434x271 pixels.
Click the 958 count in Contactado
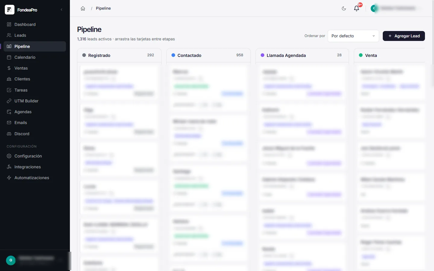coord(240,55)
